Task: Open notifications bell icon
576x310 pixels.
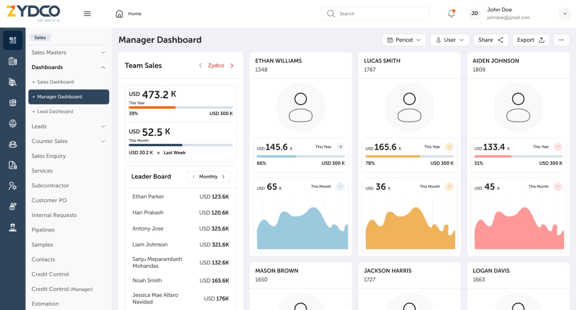Action: 451,14
